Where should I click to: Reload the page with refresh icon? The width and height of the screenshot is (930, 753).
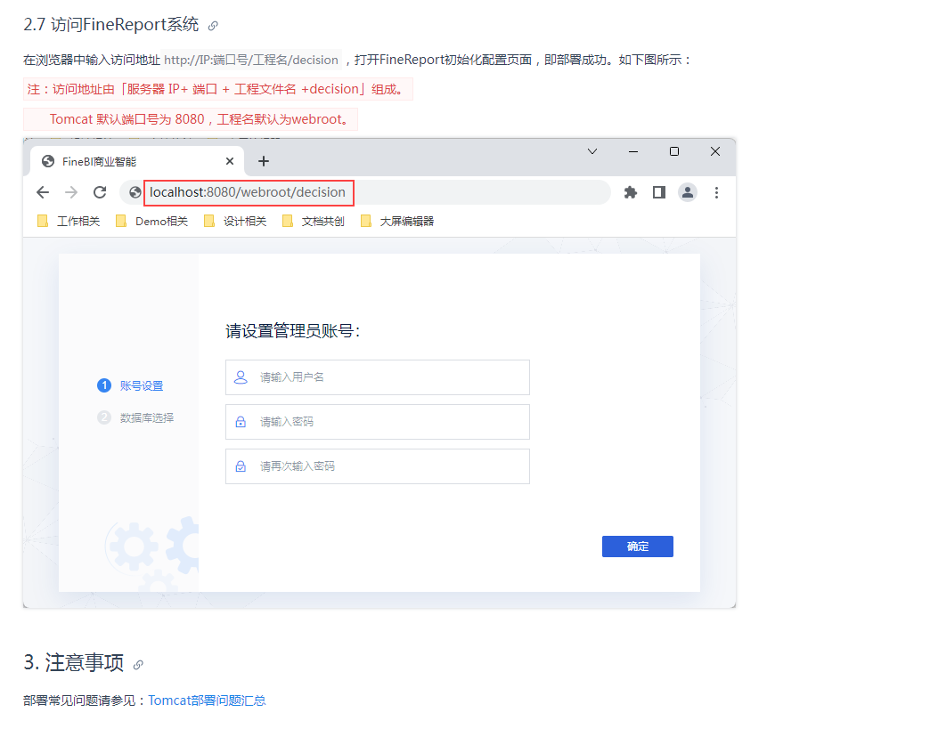tap(100, 192)
